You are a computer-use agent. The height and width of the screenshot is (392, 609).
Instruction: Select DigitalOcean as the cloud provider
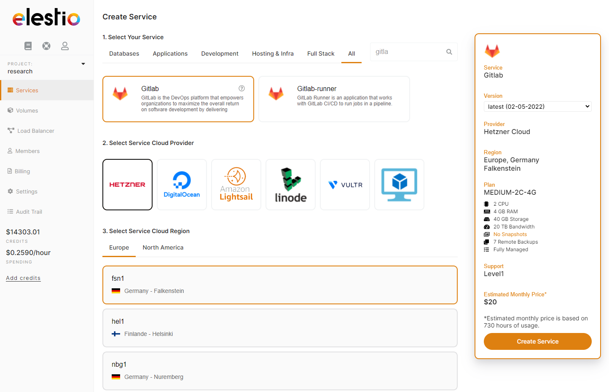[182, 184]
